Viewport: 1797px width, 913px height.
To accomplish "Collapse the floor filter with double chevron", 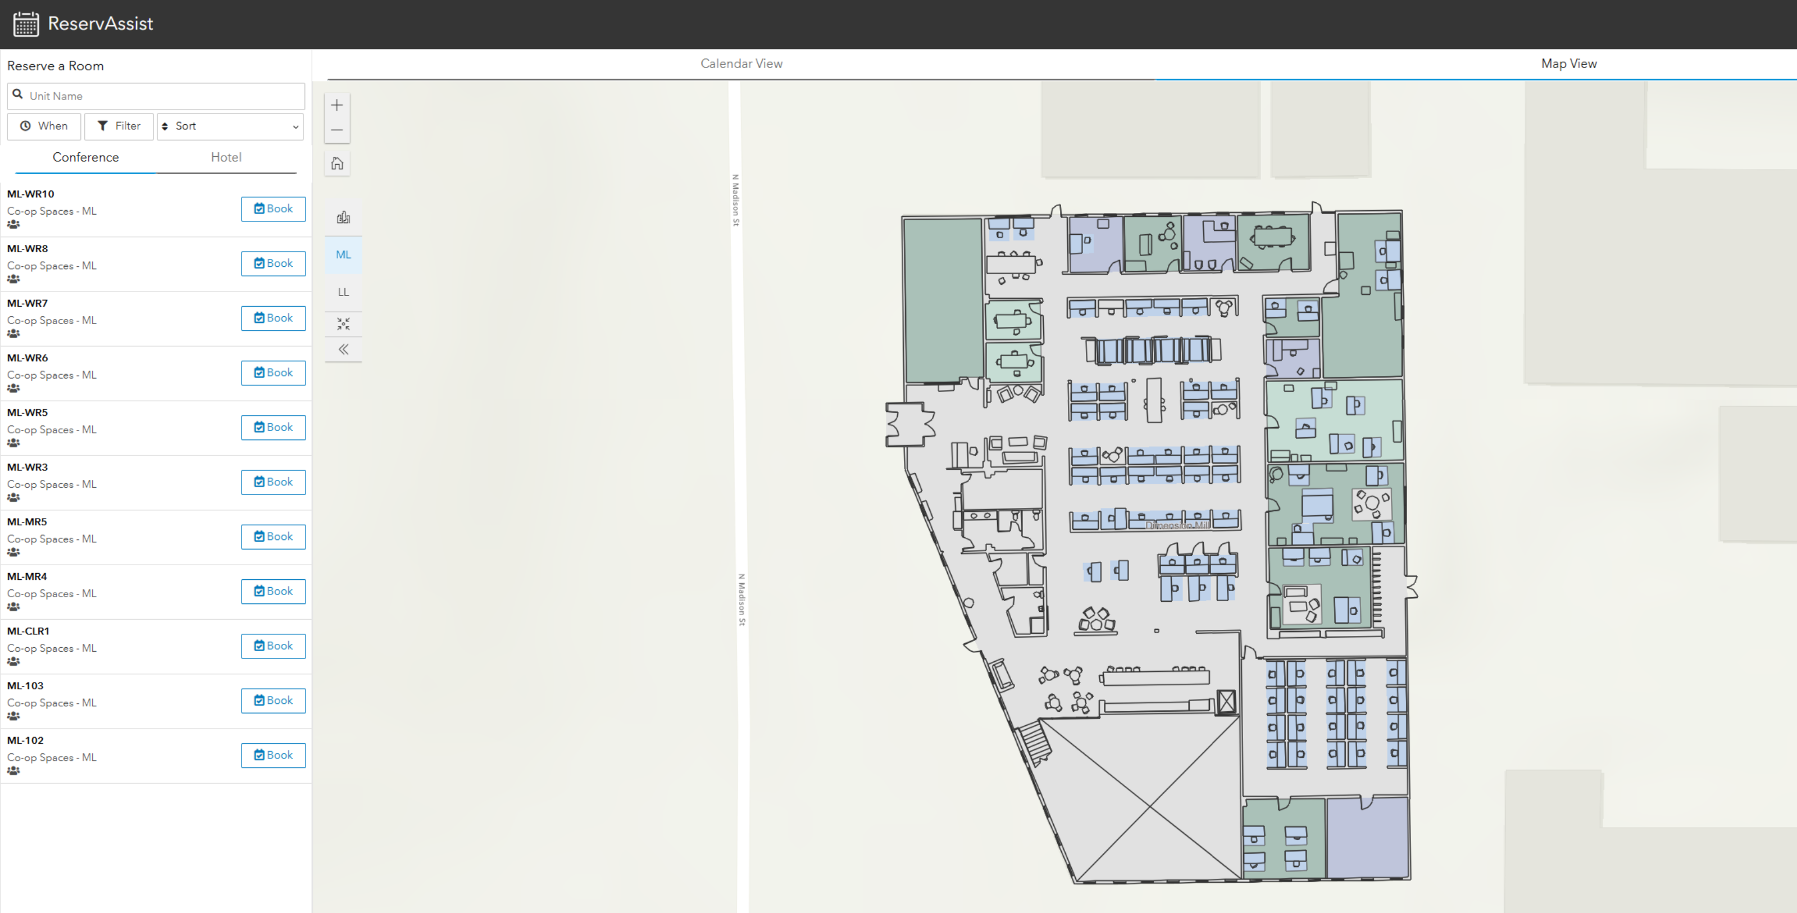I will [x=343, y=349].
